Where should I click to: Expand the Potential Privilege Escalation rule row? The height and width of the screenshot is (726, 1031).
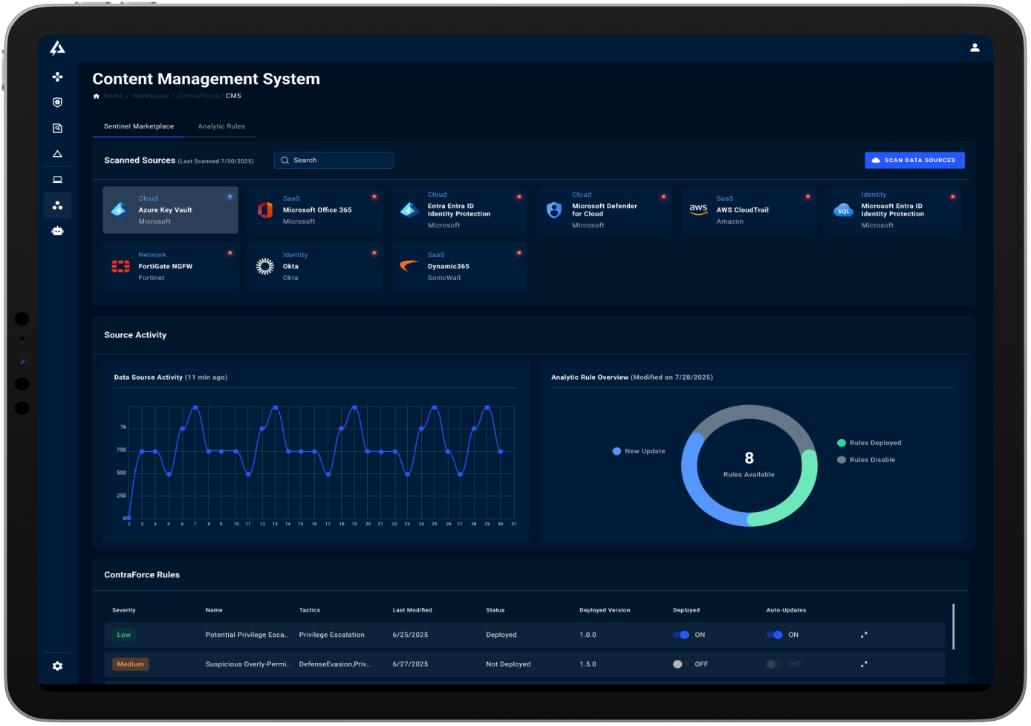[x=864, y=635]
